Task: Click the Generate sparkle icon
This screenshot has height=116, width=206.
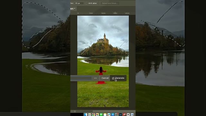Action: [x=113, y=78]
